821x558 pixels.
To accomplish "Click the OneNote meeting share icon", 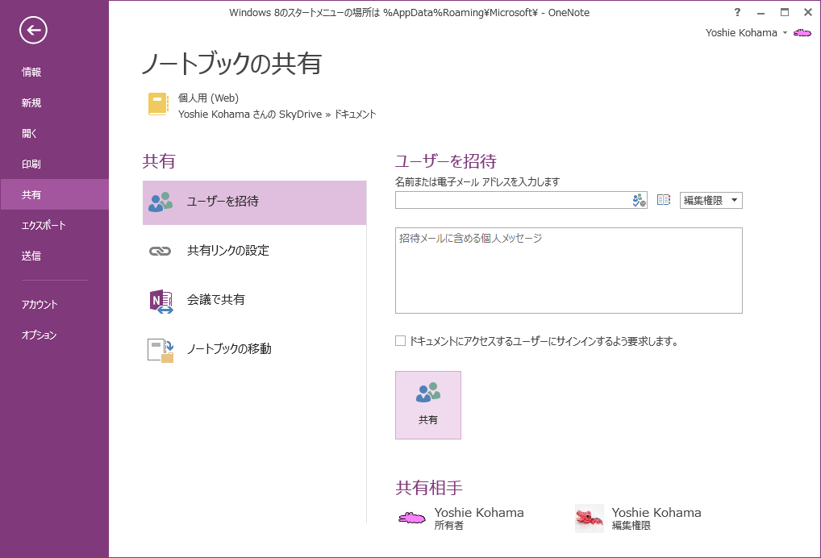I will click(x=160, y=301).
